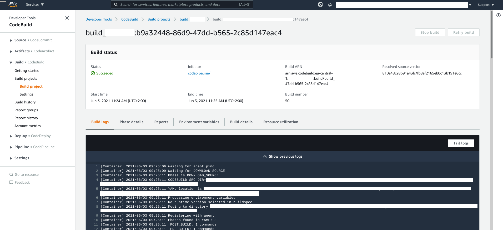Click the Tail logs button
The height and width of the screenshot is (230, 503).
[461, 143]
